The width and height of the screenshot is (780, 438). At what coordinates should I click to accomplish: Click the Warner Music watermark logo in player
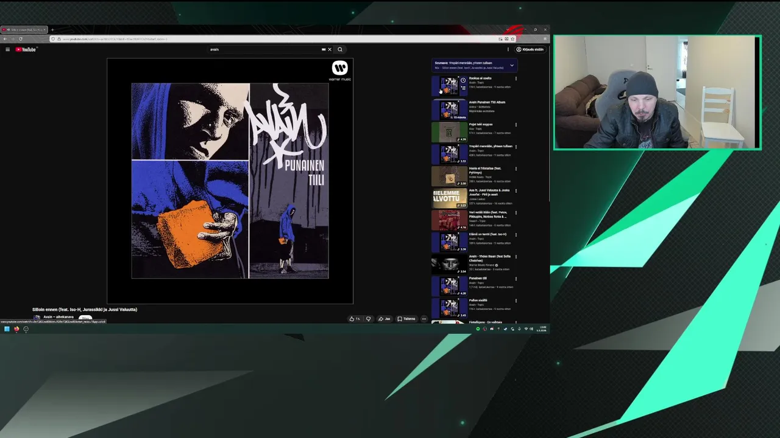339,71
